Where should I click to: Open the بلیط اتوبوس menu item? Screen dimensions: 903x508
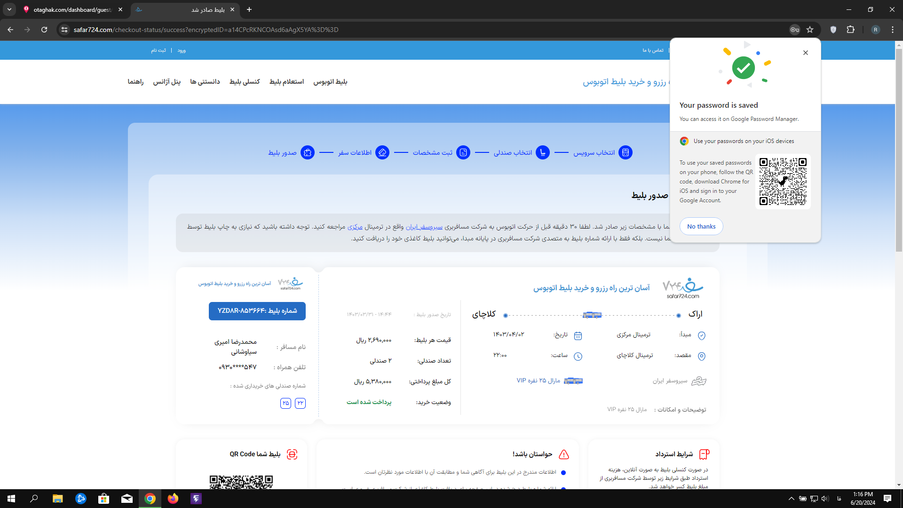330,82
